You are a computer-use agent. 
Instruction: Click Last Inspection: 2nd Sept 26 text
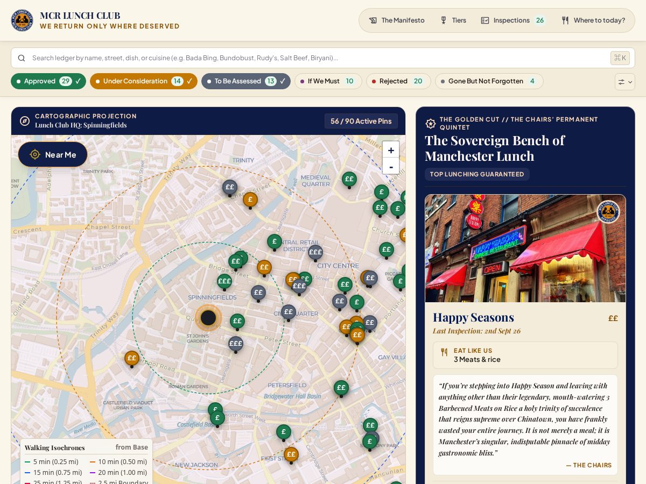pyautogui.click(x=476, y=331)
